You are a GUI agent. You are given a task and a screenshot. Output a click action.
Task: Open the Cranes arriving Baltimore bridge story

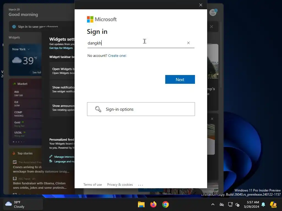point(41,169)
